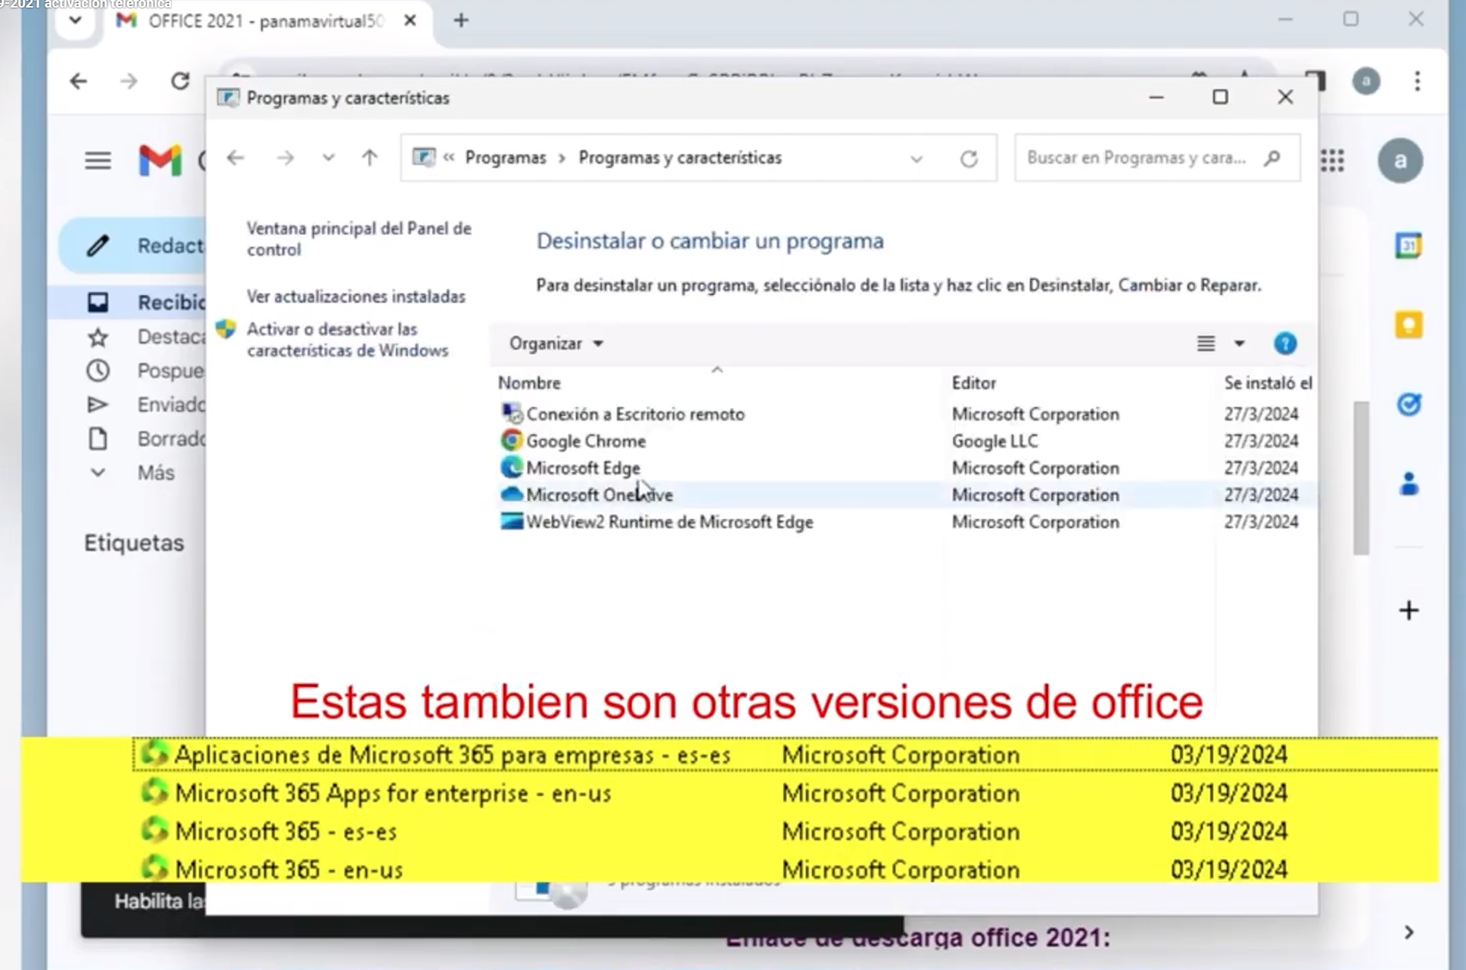1466x970 pixels.
Task: Close the OFFICE 2021 Chrome tab
Action: (410, 20)
